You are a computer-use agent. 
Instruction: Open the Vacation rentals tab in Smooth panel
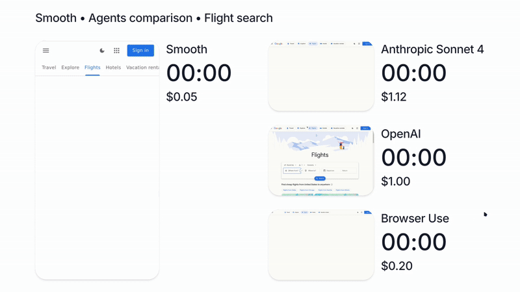click(x=143, y=67)
